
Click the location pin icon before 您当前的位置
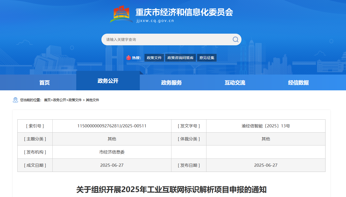15,100
